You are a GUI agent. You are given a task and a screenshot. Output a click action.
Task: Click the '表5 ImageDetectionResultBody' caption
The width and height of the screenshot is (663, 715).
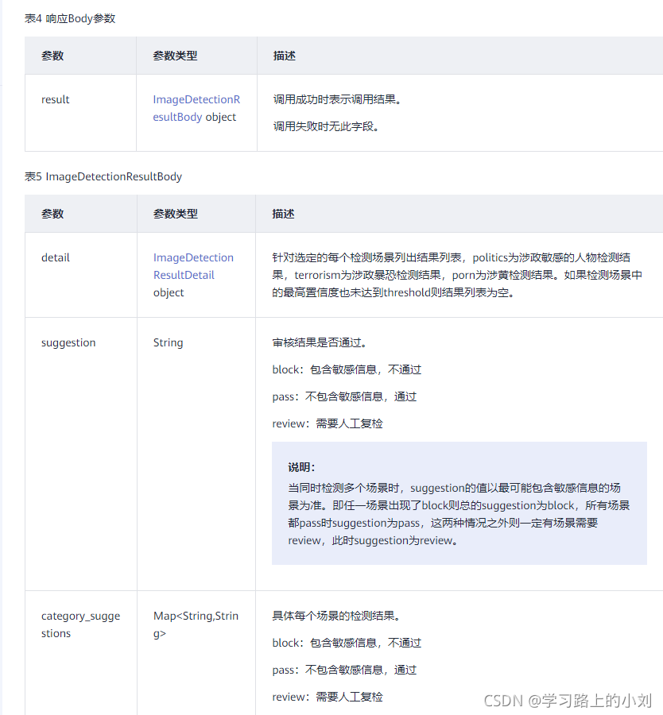(x=103, y=176)
